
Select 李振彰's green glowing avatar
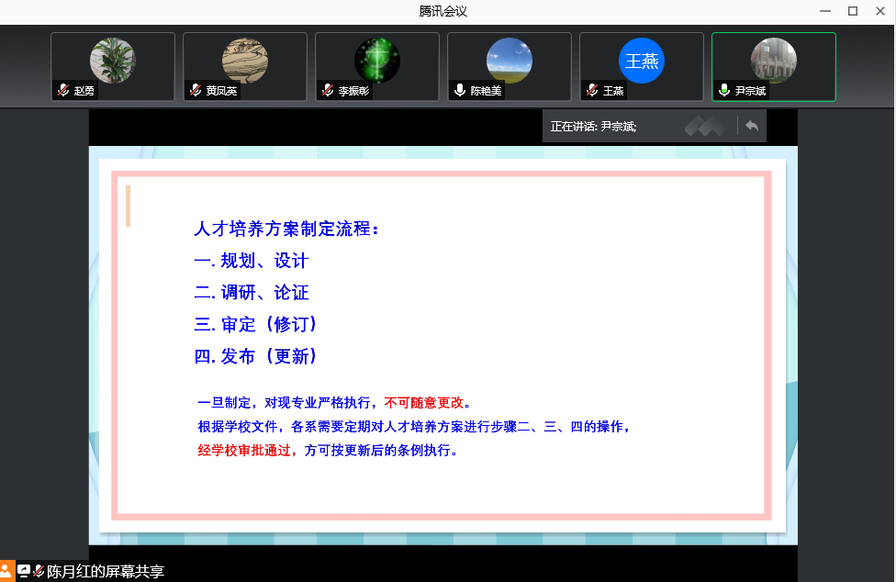(x=376, y=61)
